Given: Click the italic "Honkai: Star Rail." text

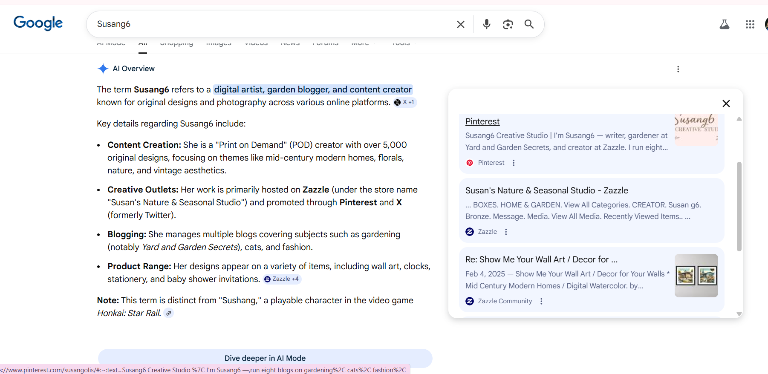Looking at the screenshot, I should click(x=129, y=313).
